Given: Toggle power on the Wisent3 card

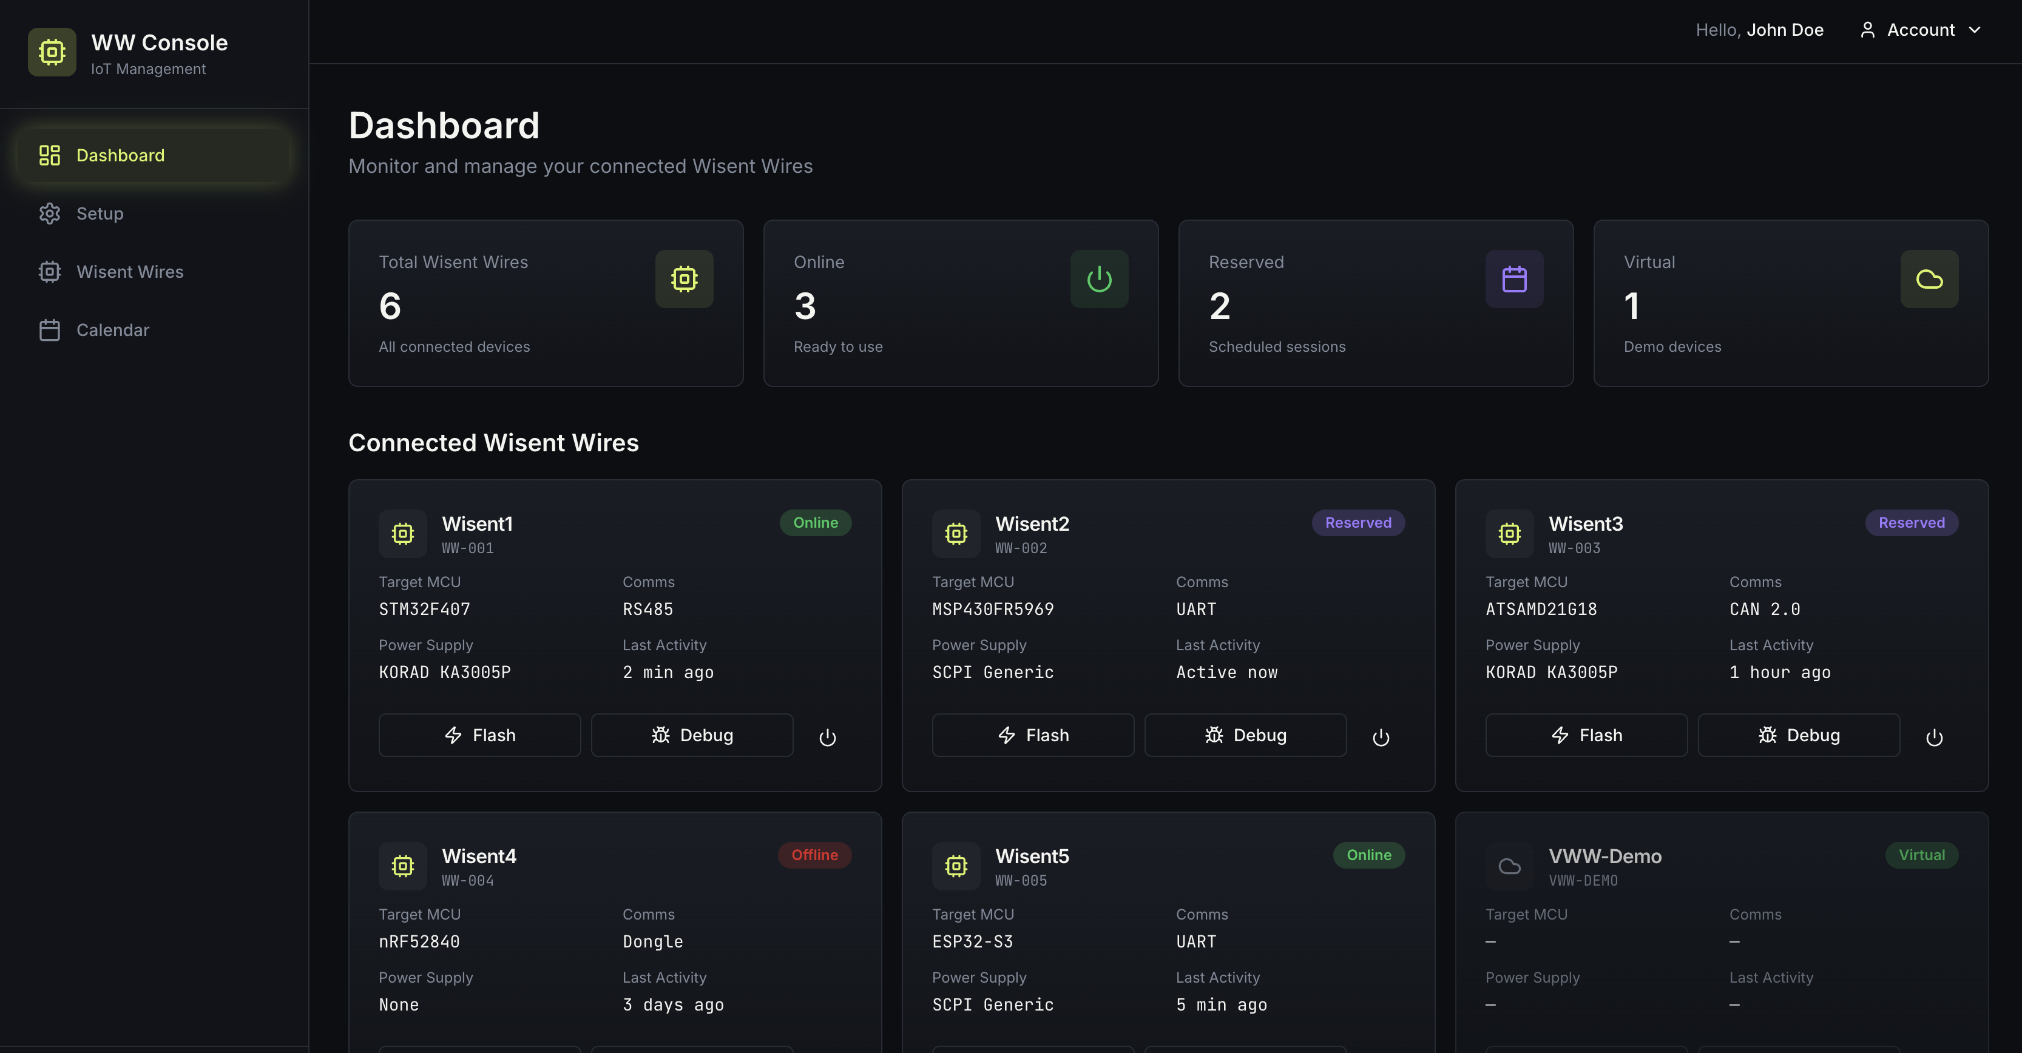Looking at the screenshot, I should point(1935,736).
